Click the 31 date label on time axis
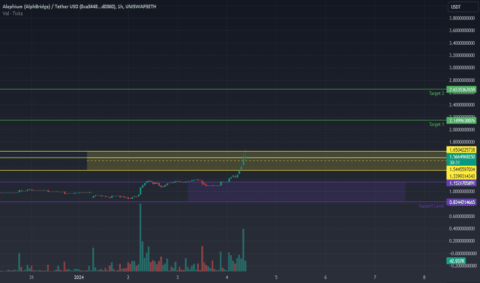This screenshot has width=480, height=283. [31, 277]
